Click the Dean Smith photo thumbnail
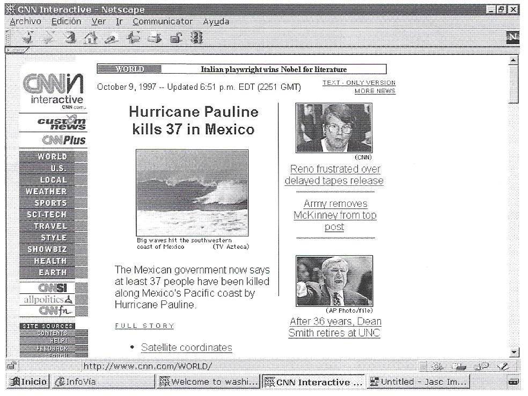Screen dimensions: 528x396 334,280
